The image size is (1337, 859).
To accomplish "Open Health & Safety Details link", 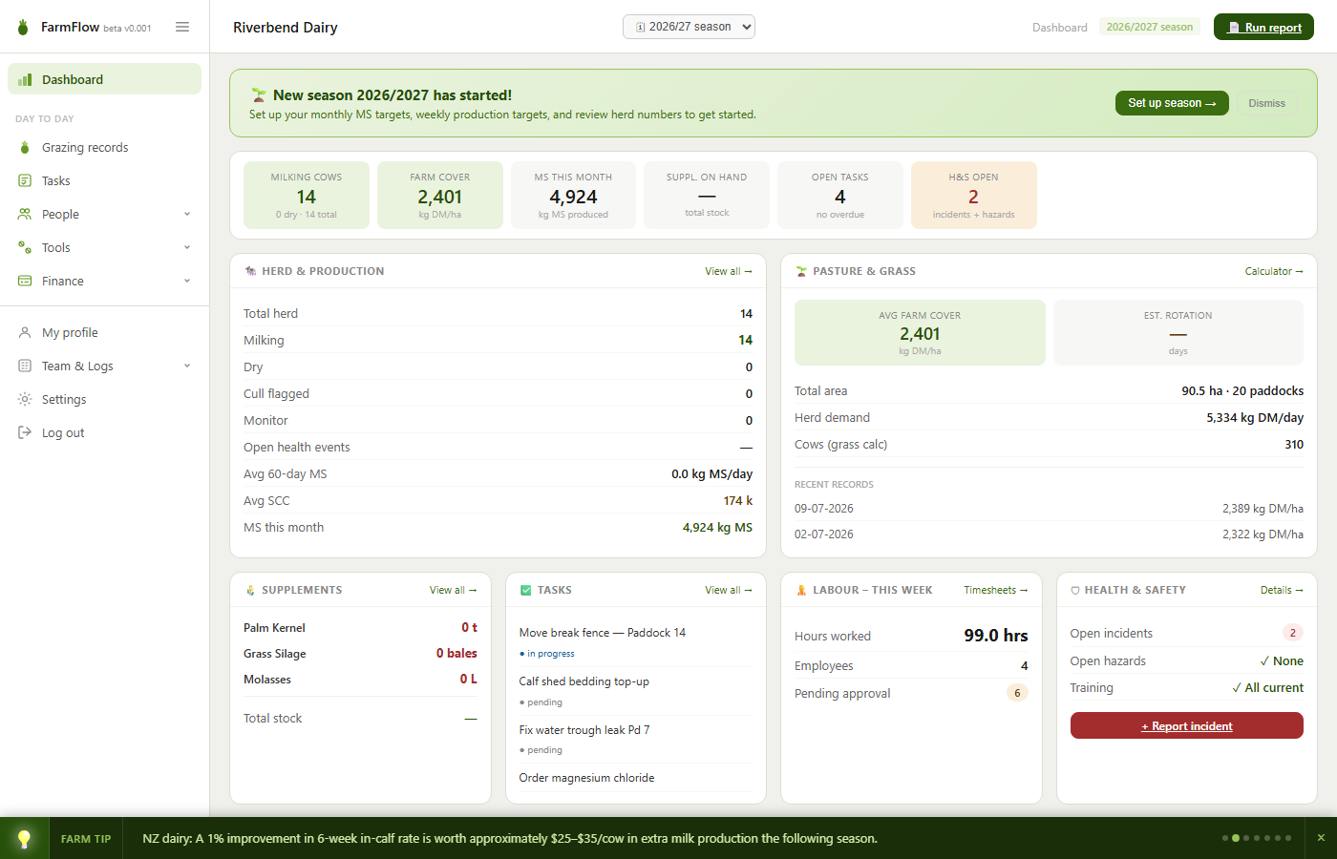I will [x=1282, y=590].
